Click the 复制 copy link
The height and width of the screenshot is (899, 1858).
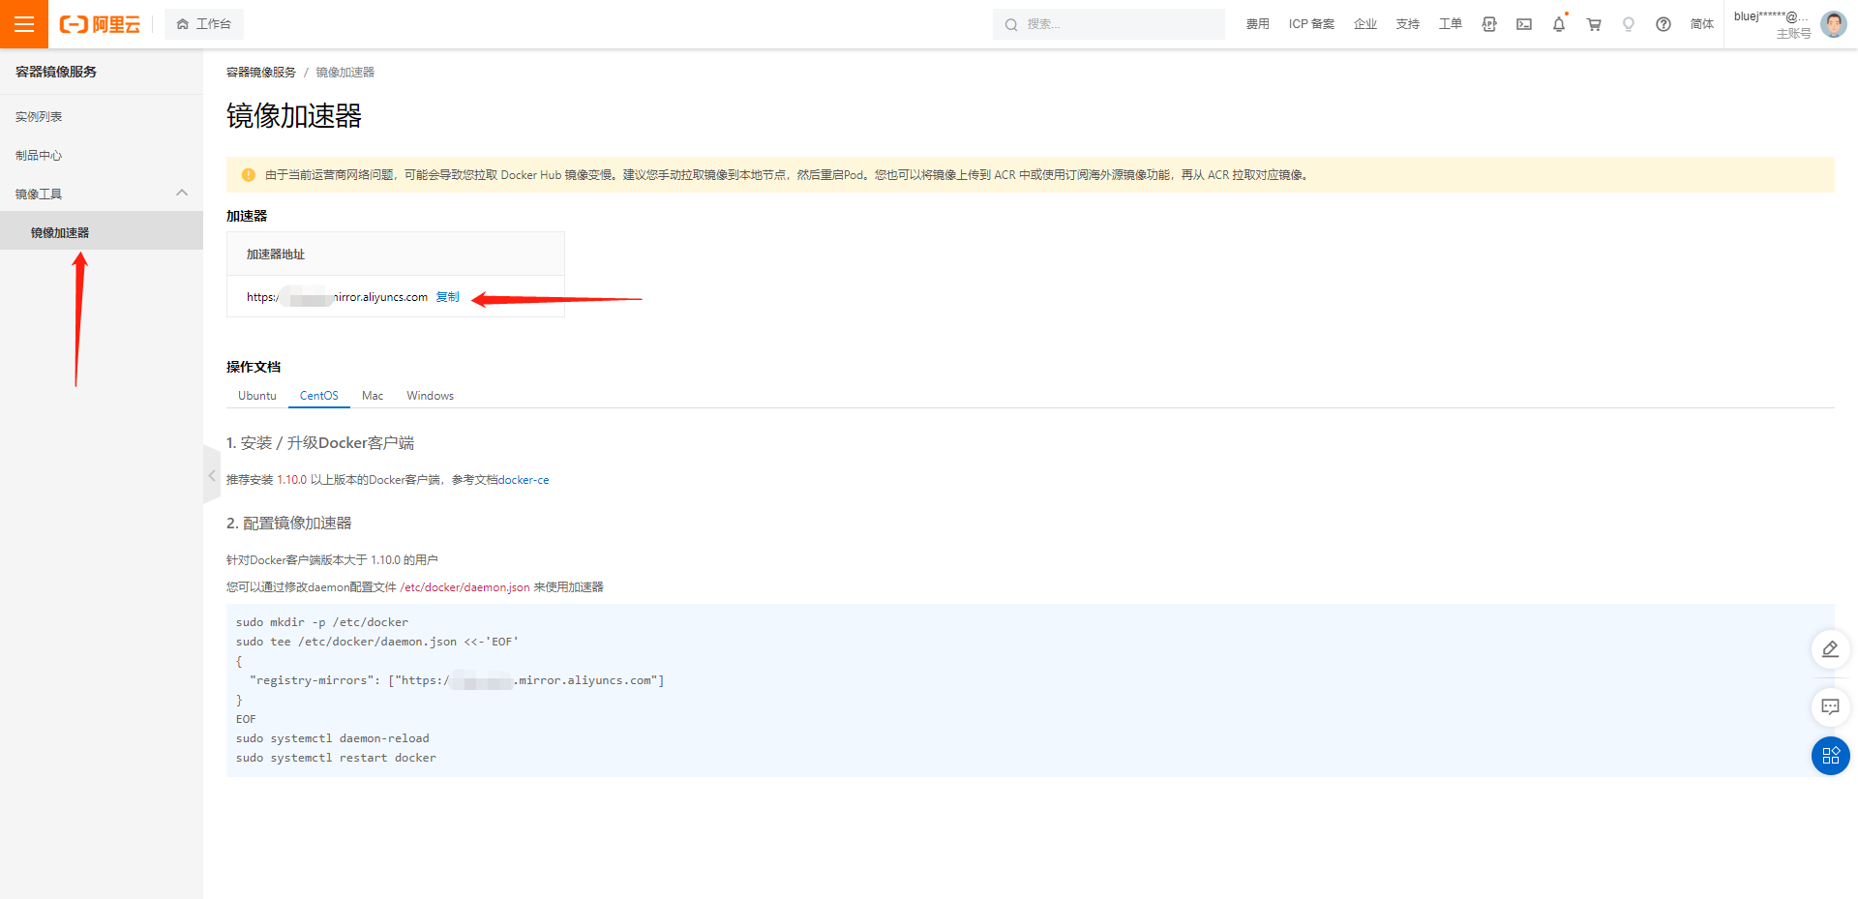pos(447,297)
